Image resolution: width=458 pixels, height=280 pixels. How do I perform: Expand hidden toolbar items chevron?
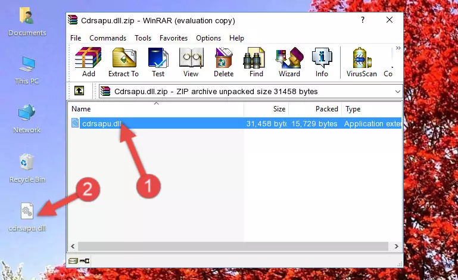click(398, 48)
